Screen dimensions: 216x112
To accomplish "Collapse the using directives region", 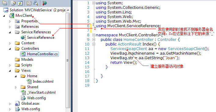I will point(94,3).
